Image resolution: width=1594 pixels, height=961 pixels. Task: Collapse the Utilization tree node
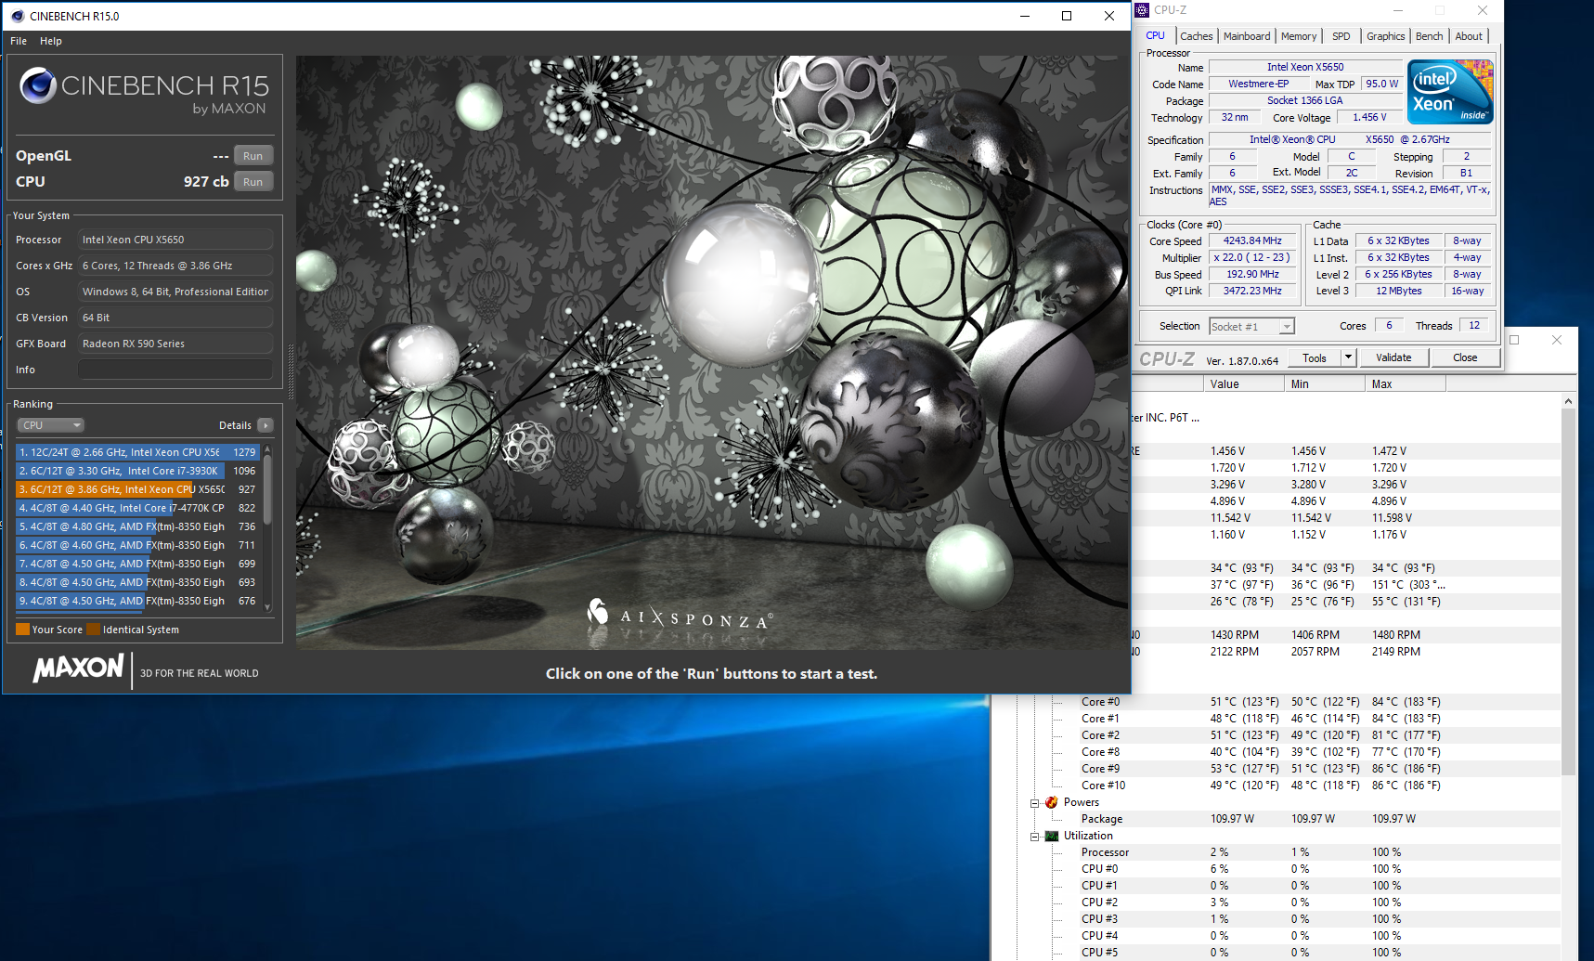pos(1035,837)
